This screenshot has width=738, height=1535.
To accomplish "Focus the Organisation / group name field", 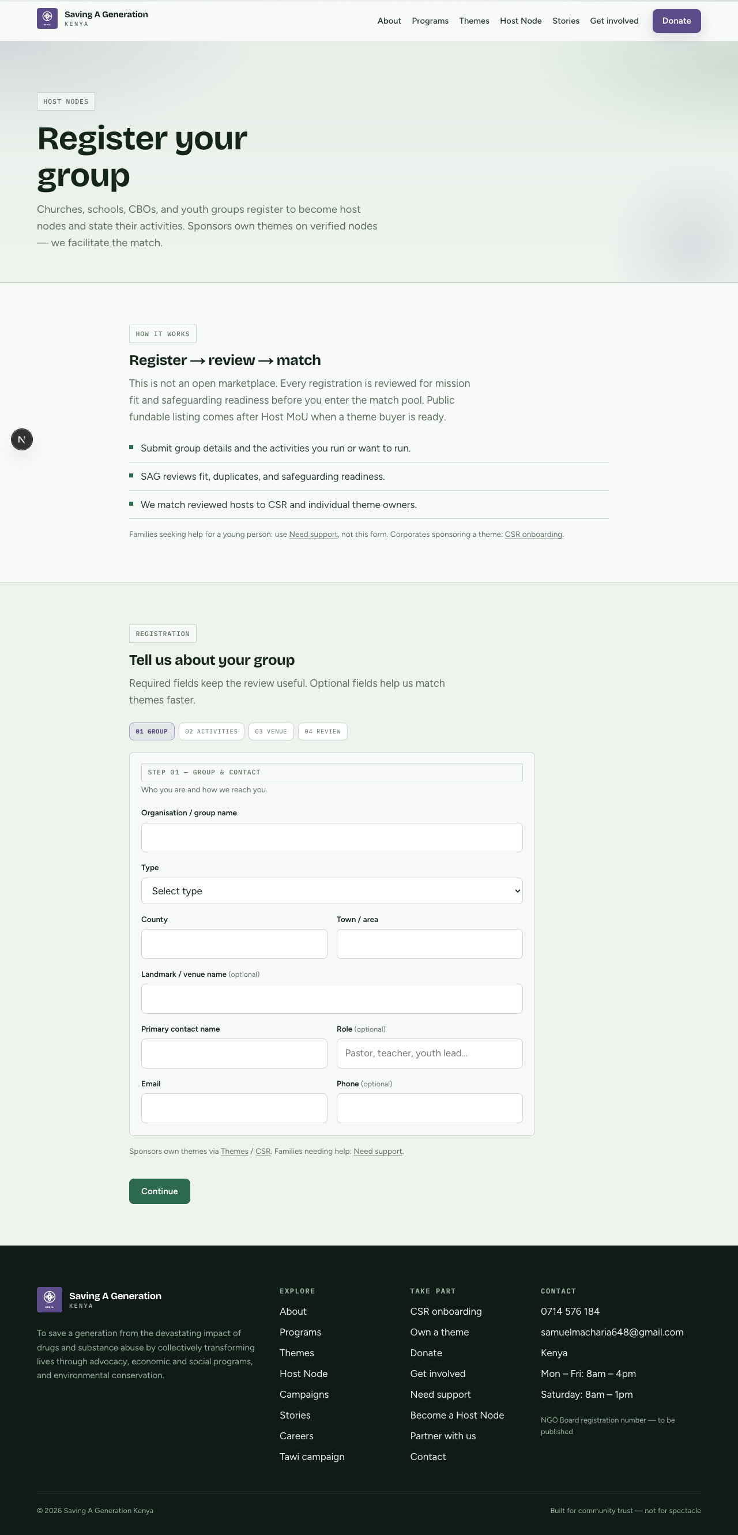I will click(x=332, y=837).
